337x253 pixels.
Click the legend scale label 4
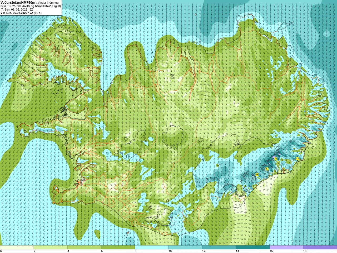pos(68,251)
